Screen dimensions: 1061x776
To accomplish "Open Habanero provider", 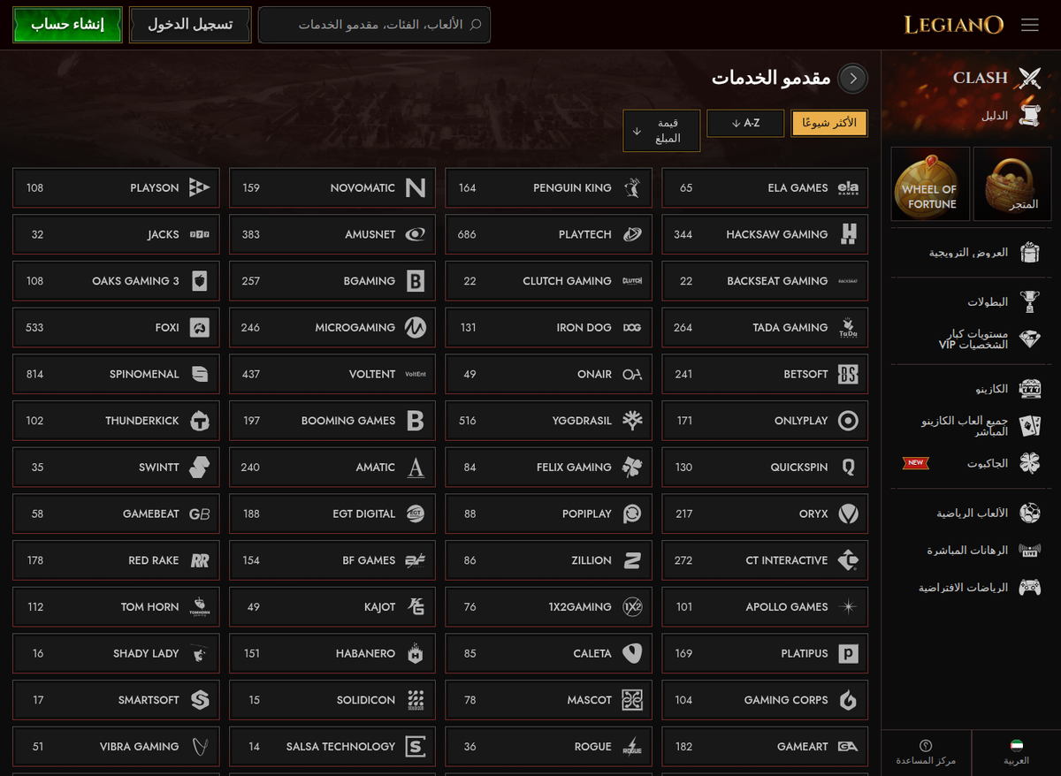I will 332,653.
